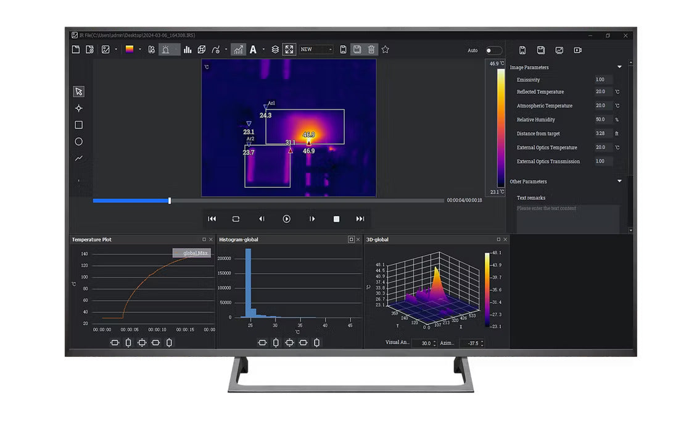
Task: Toggle the Auto switch on
Action: [x=493, y=51]
